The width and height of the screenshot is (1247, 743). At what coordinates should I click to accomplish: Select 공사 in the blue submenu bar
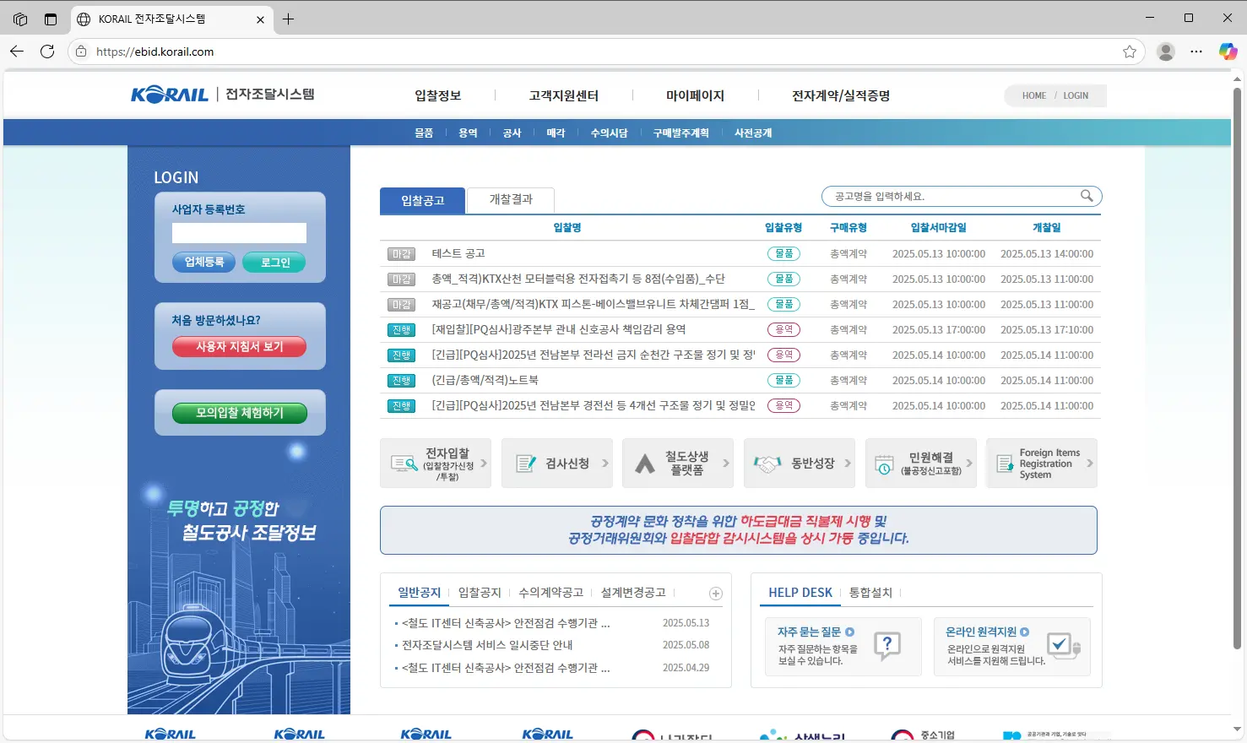[512, 133]
